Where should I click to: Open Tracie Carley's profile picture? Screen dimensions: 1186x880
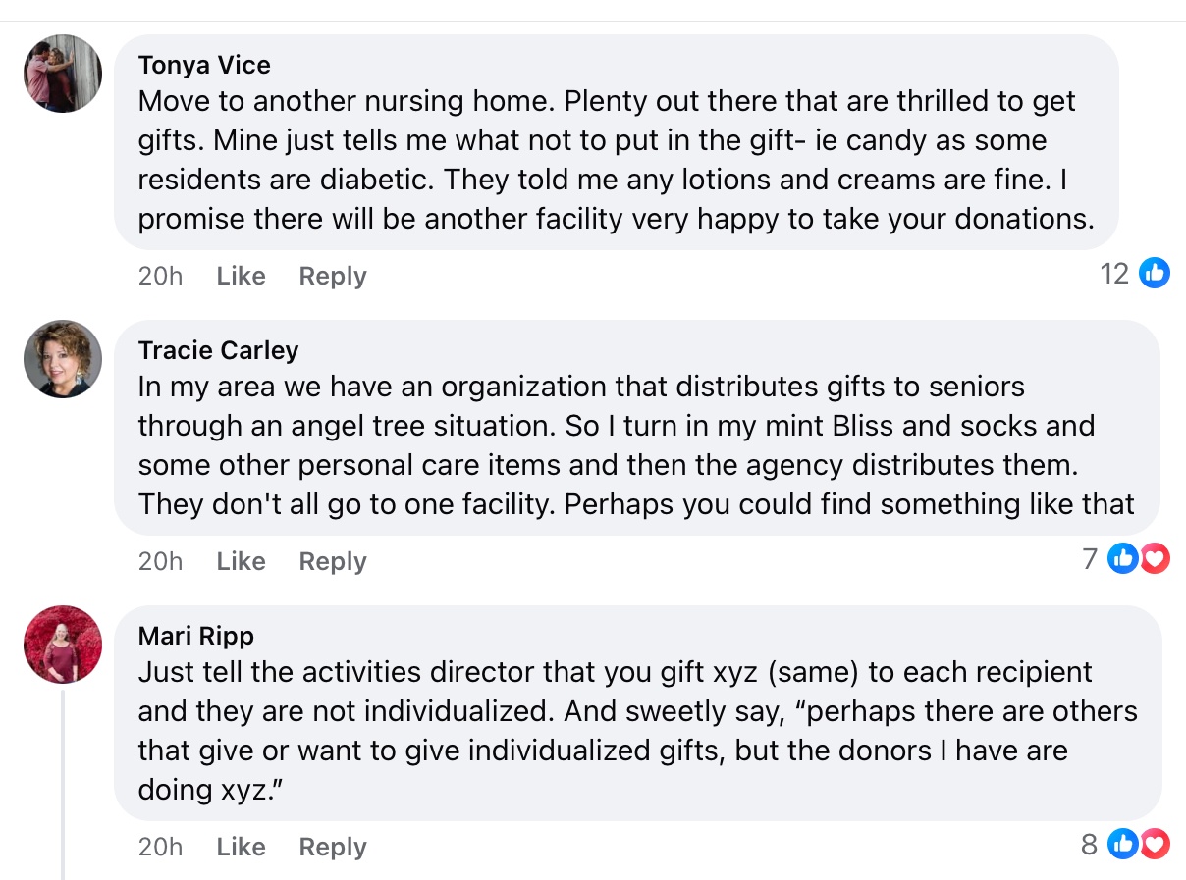pos(63,359)
